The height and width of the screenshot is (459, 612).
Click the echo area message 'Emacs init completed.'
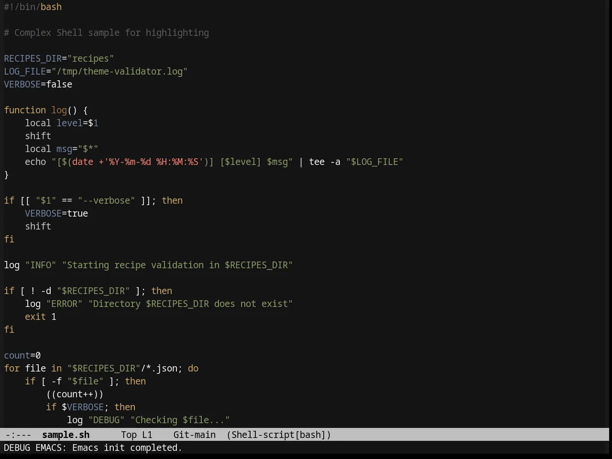[x=127, y=448]
